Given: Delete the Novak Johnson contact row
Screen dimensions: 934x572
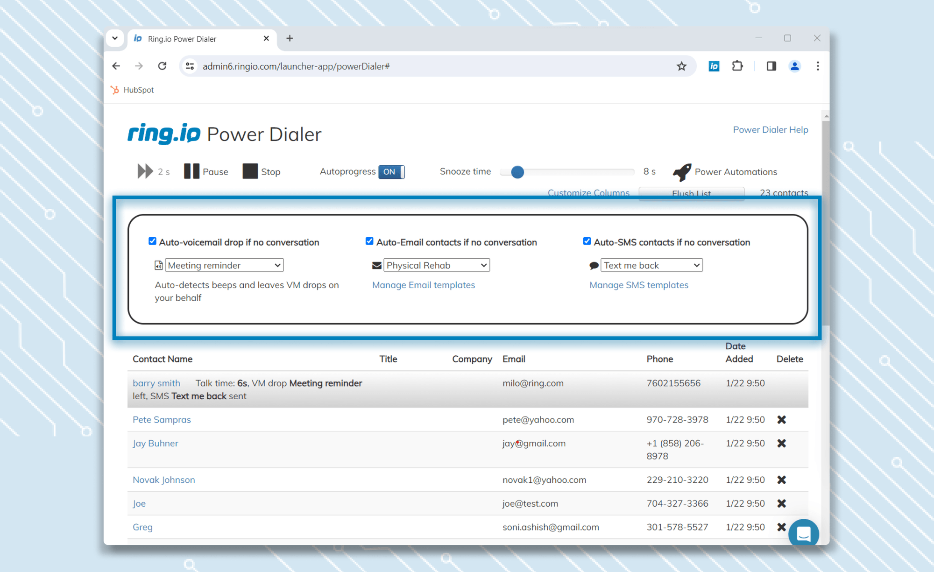Looking at the screenshot, I should click(782, 480).
